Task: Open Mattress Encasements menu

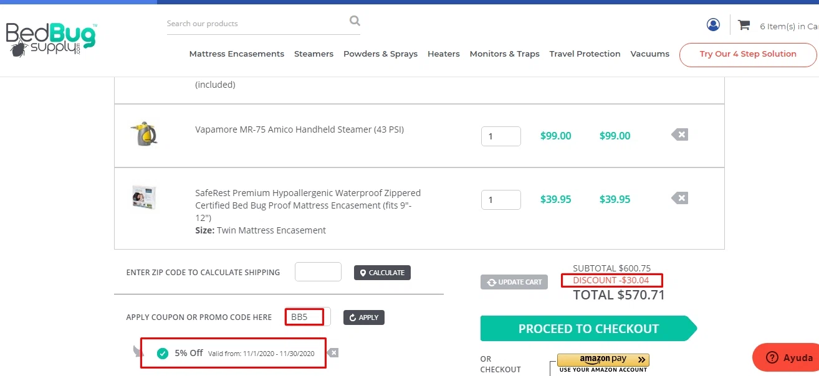Action: [x=237, y=54]
